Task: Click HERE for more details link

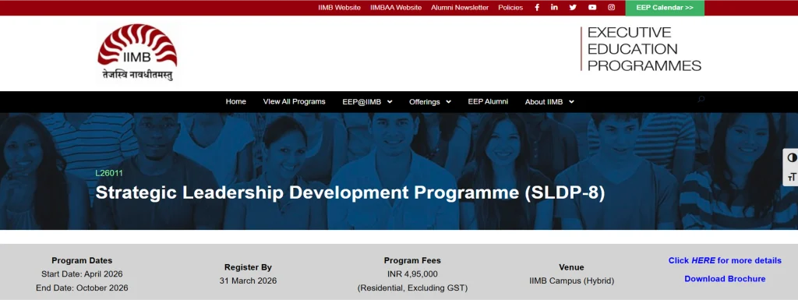Action: tap(725, 260)
